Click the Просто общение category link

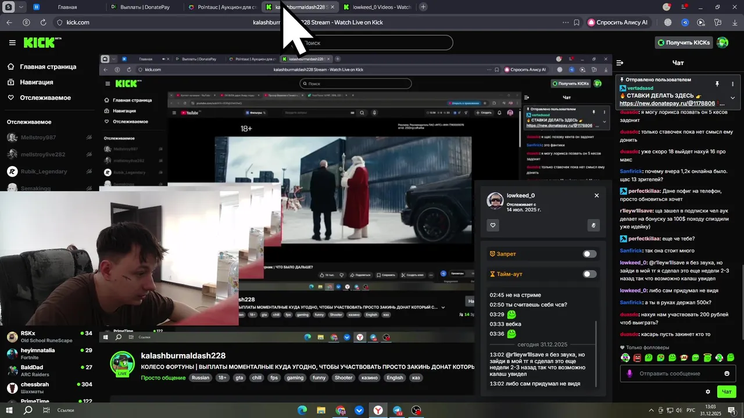pyautogui.click(x=163, y=377)
